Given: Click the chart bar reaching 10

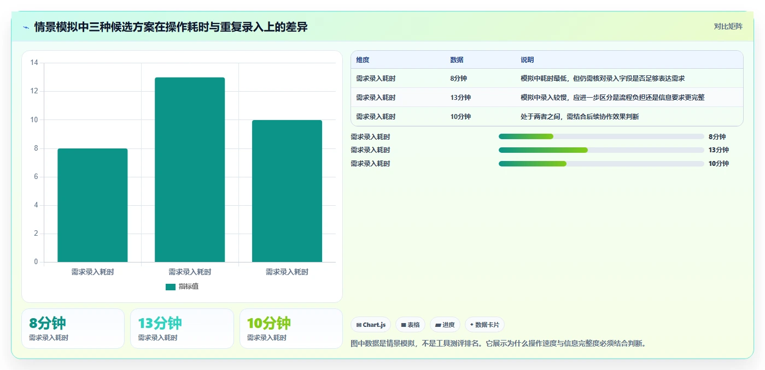Looking at the screenshot, I should [287, 191].
